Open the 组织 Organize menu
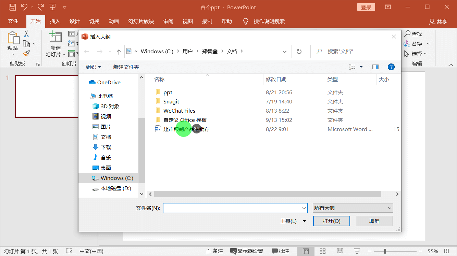 click(x=93, y=67)
